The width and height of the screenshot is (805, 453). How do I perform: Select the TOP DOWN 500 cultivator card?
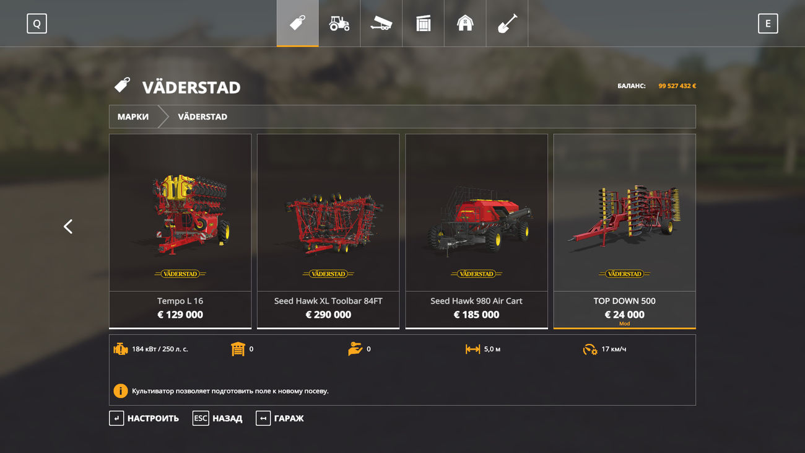[625, 231]
